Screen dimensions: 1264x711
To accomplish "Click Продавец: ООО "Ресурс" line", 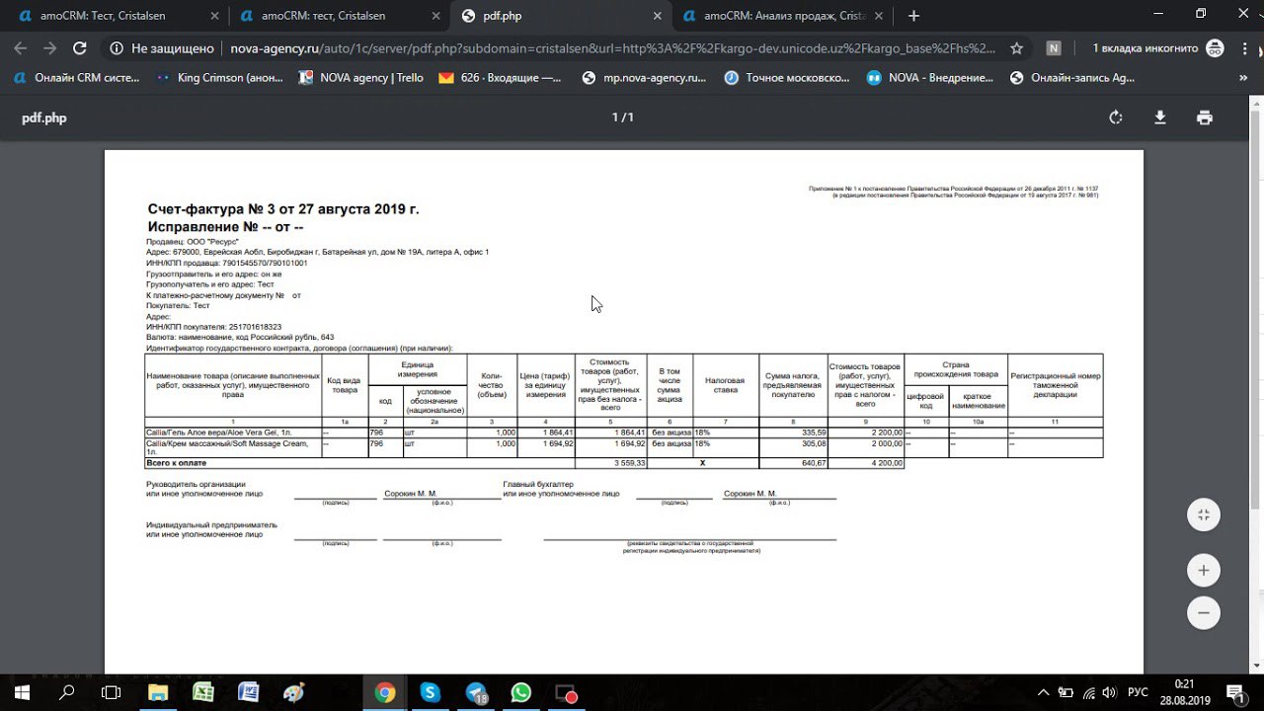I will point(193,242).
